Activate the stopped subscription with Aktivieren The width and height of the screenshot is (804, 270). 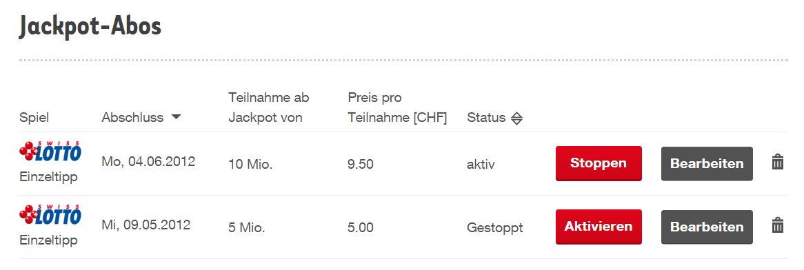coord(599,227)
